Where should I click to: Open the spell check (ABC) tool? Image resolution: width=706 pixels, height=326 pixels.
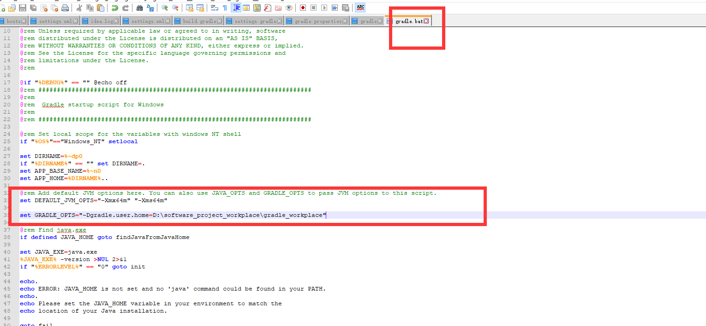click(x=360, y=7)
